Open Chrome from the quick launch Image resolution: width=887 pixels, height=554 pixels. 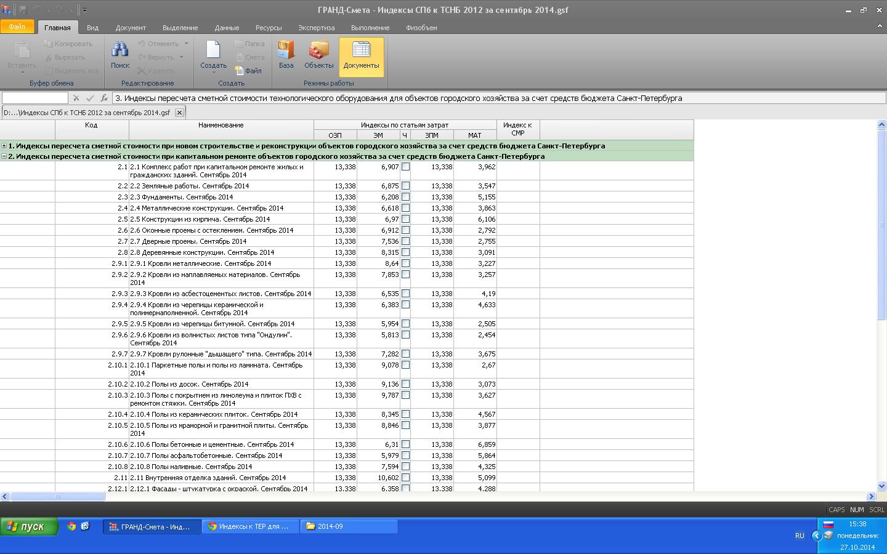coord(71,526)
